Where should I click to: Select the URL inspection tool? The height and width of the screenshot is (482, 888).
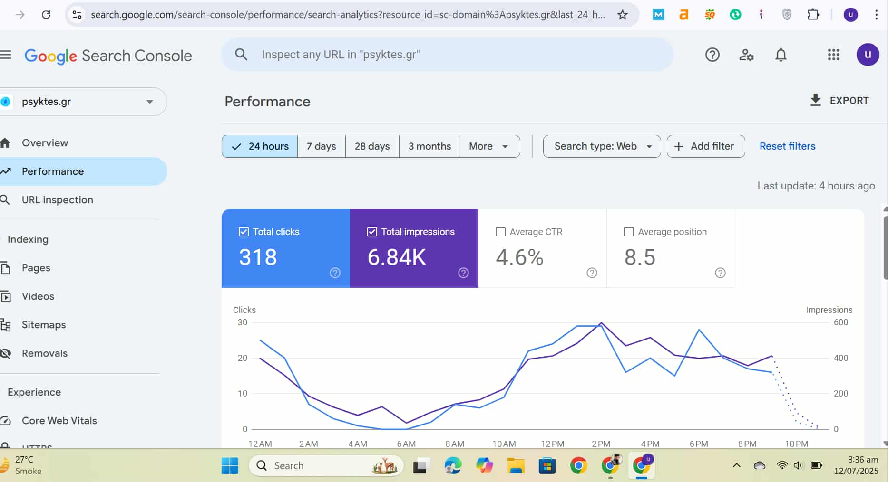coord(58,200)
